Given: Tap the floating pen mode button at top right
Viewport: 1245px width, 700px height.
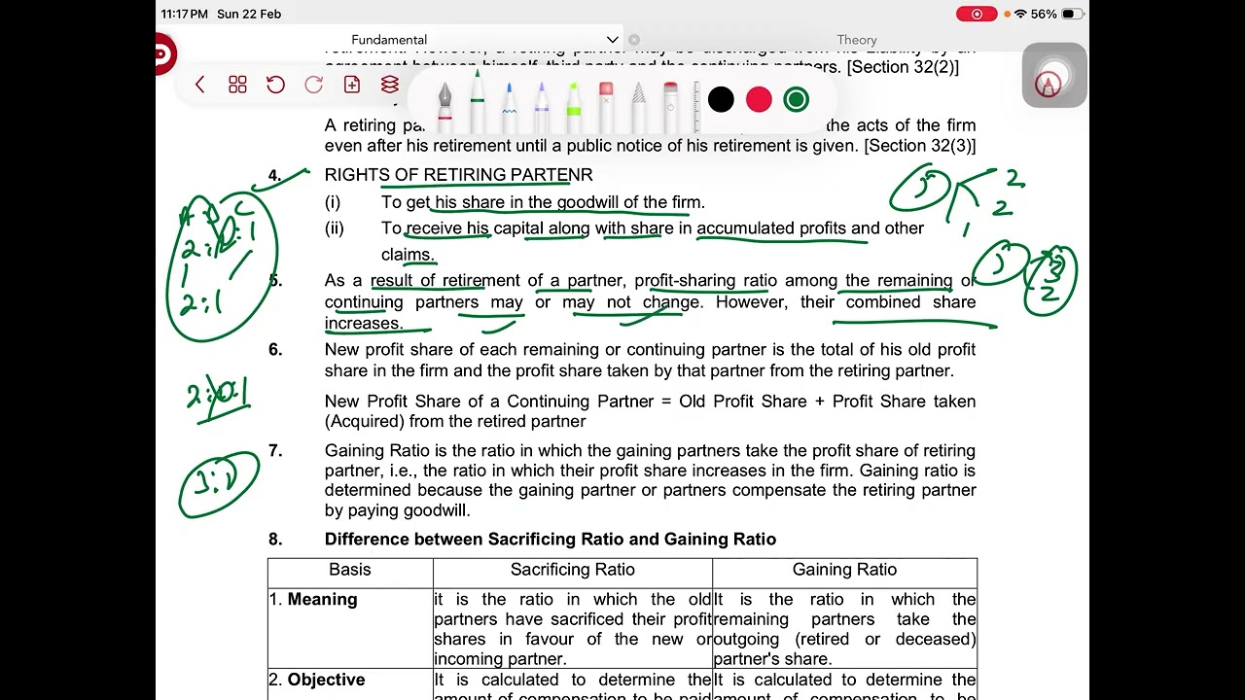Looking at the screenshot, I should click(x=1054, y=76).
